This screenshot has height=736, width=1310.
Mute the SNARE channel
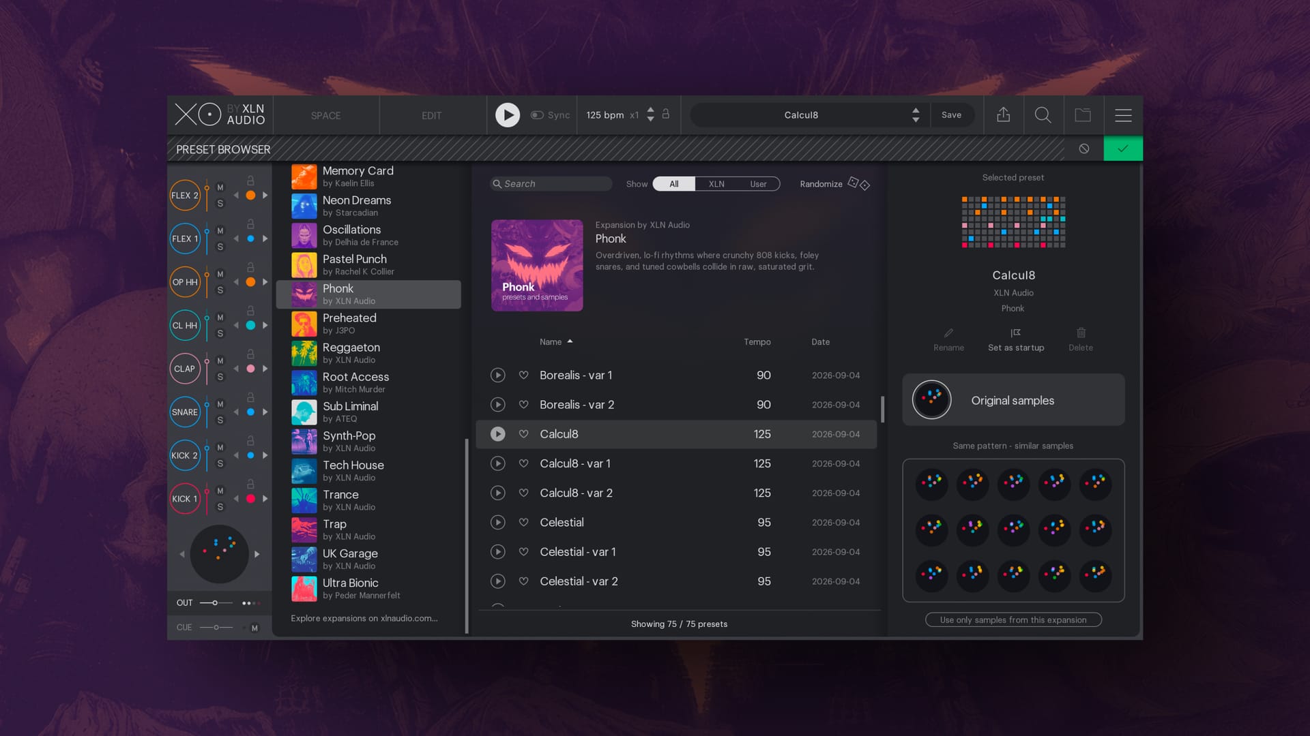pos(220,404)
